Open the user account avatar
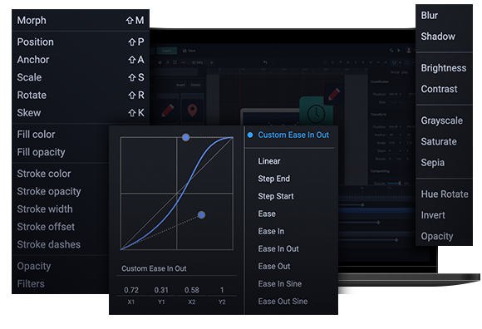Image resolution: width=482 pixels, height=329 pixels. tap(409, 50)
